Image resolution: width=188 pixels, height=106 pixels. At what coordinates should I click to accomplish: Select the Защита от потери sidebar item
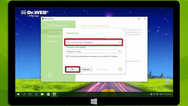(x=52, y=32)
